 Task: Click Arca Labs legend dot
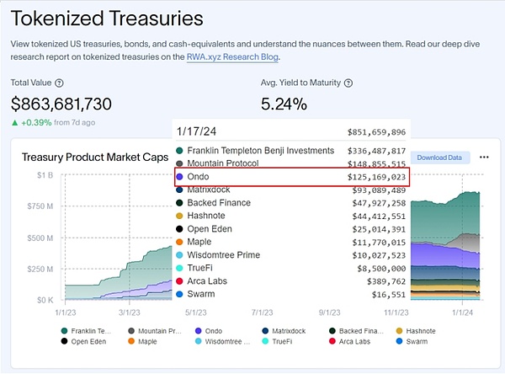click(x=333, y=342)
